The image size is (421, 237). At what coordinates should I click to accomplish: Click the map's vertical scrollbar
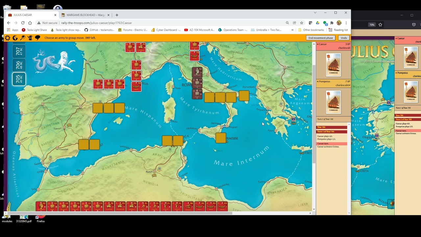pos(314,114)
